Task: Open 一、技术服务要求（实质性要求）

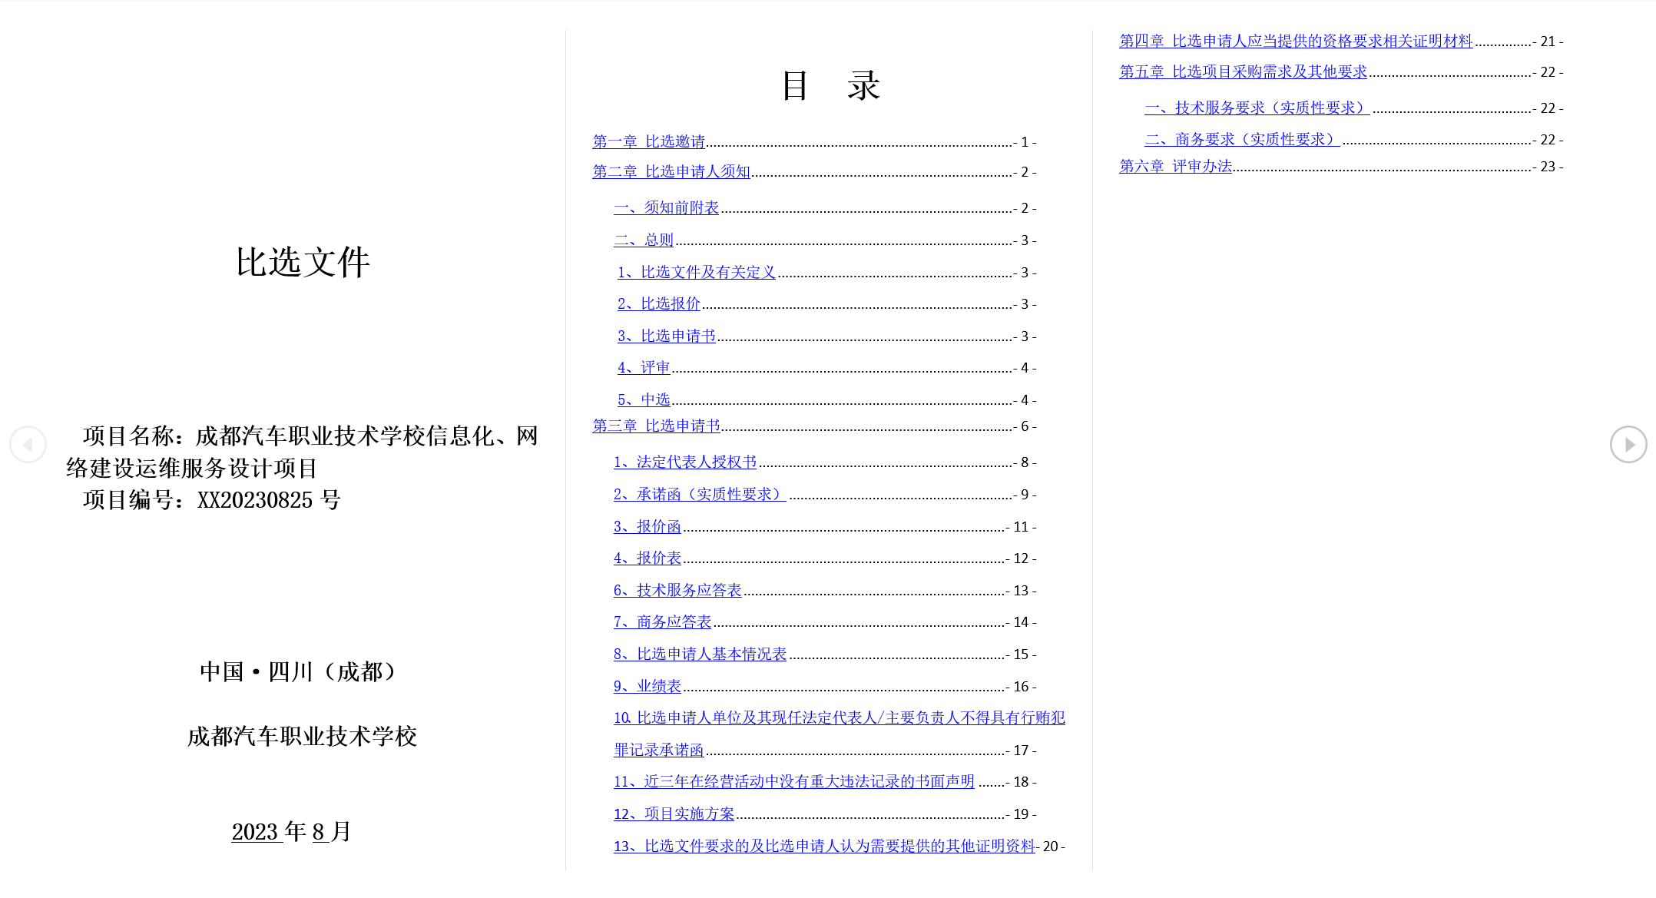Action: [x=1257, y=108]
